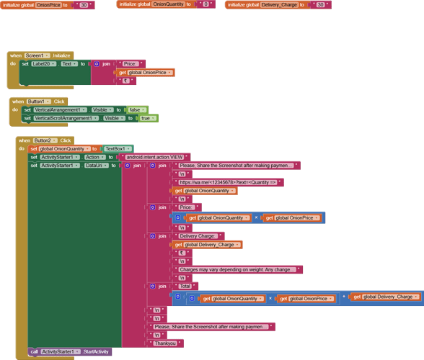Edit OnionQuantity variable name field

click(x=169, y=4)
